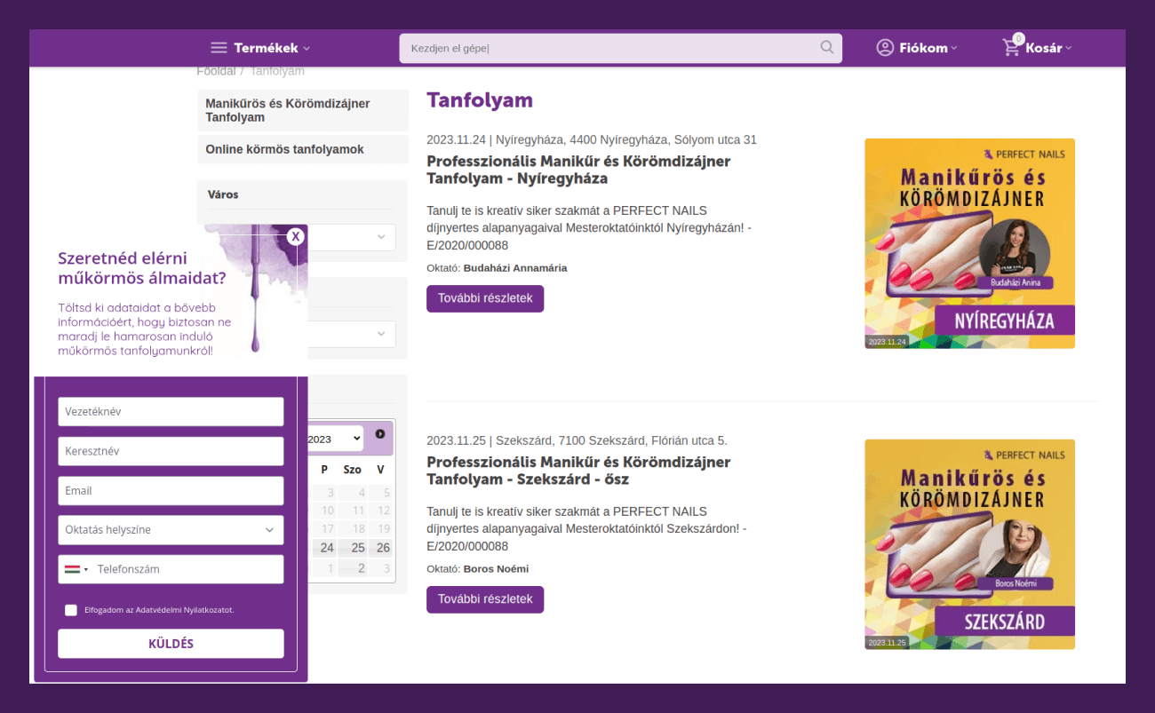Open Online körmös tanfolyamok category

tap(302, 149)
